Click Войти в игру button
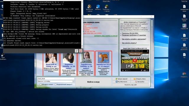The width and height of the screenshot is (189, 106). pos(93,82)
